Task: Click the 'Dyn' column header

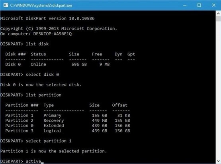Action: tap(119, 54)
